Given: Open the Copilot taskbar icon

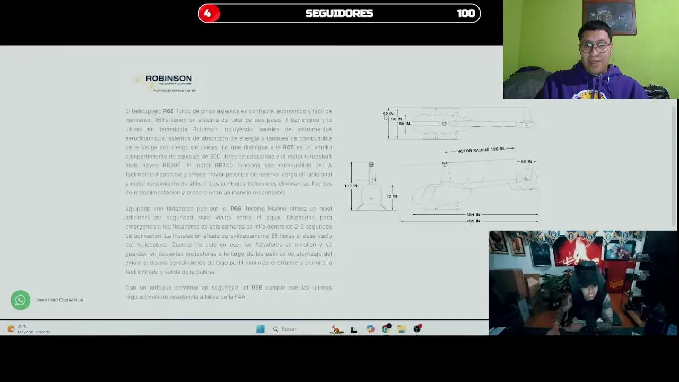Looking at the screenshot, I should point(370,329).
